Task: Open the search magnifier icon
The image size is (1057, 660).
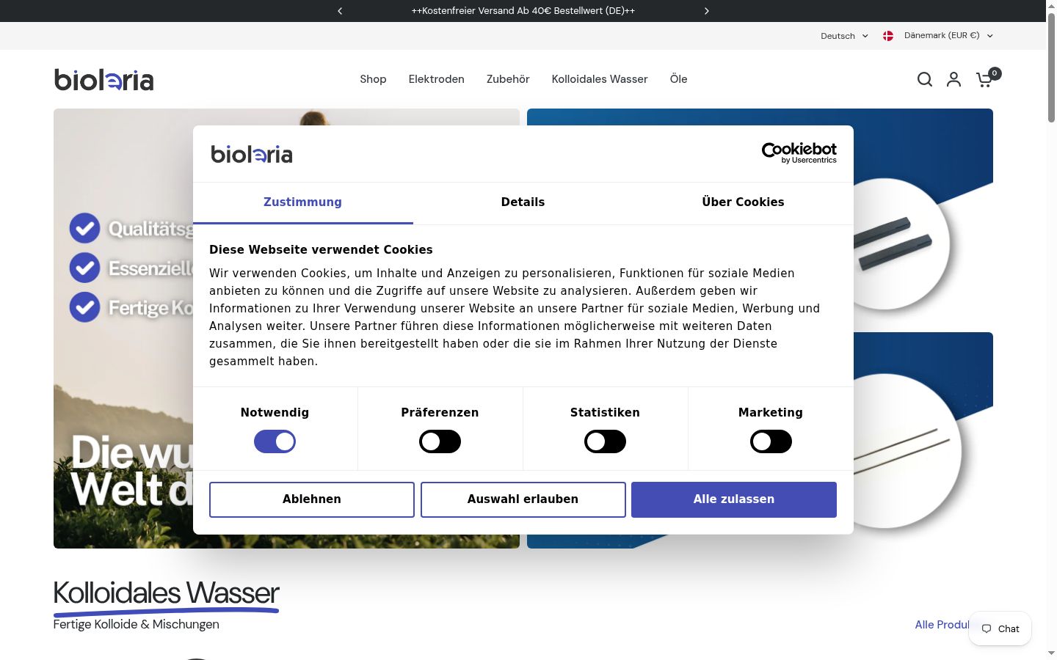Action: point(925,79)
